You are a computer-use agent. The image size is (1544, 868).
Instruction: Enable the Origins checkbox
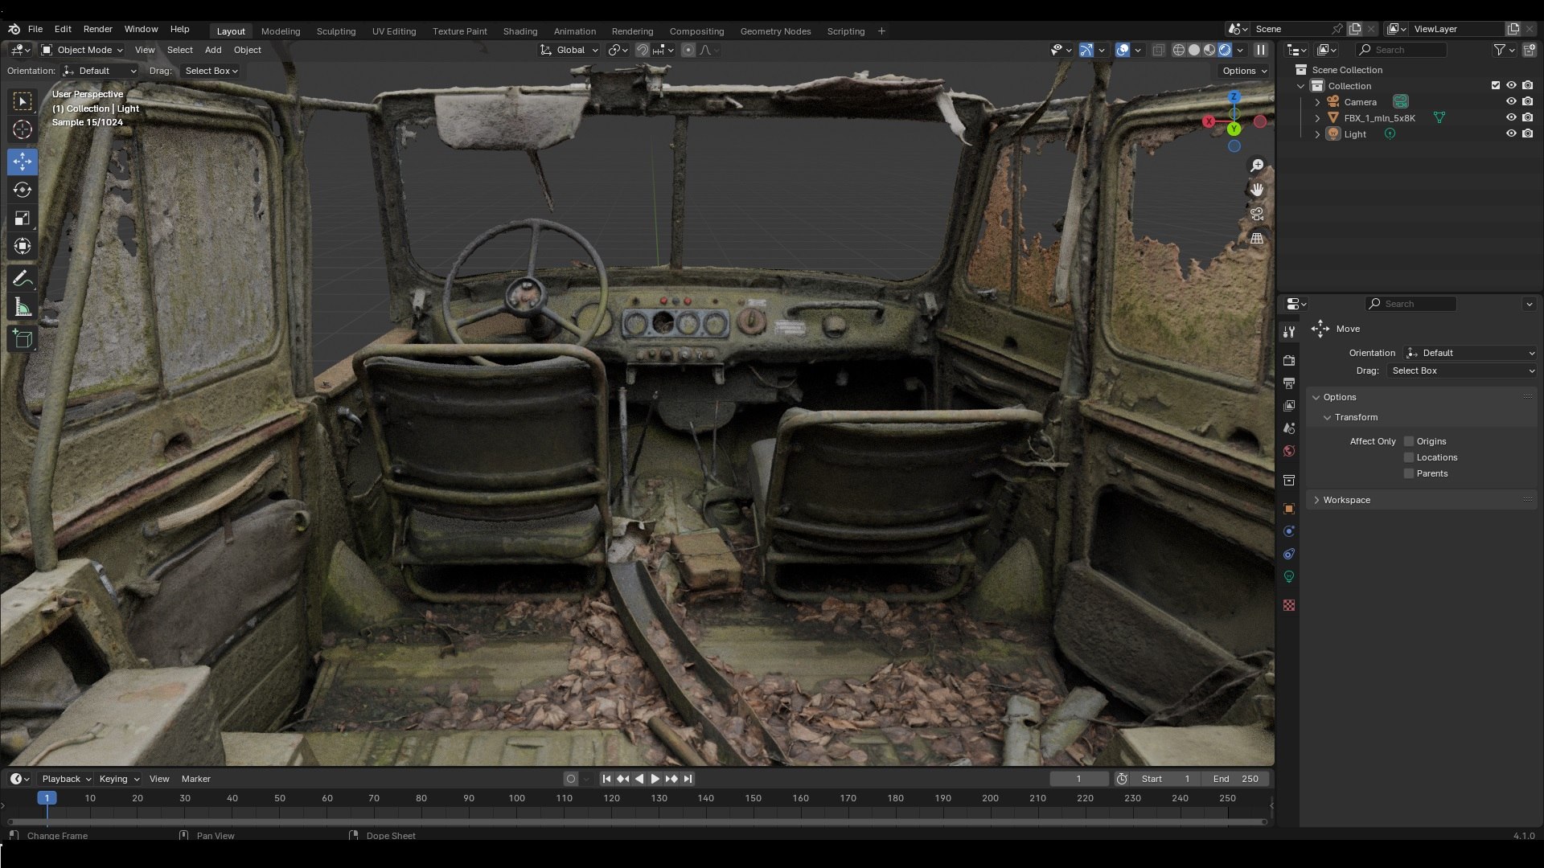tap(1409, 441)
